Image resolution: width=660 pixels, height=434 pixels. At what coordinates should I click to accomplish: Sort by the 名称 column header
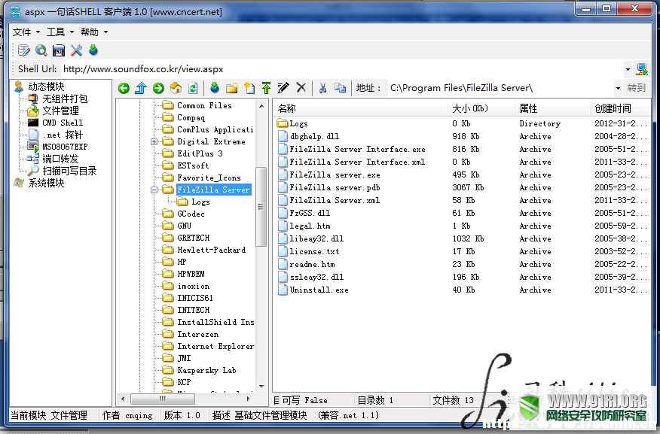(360, 109)
